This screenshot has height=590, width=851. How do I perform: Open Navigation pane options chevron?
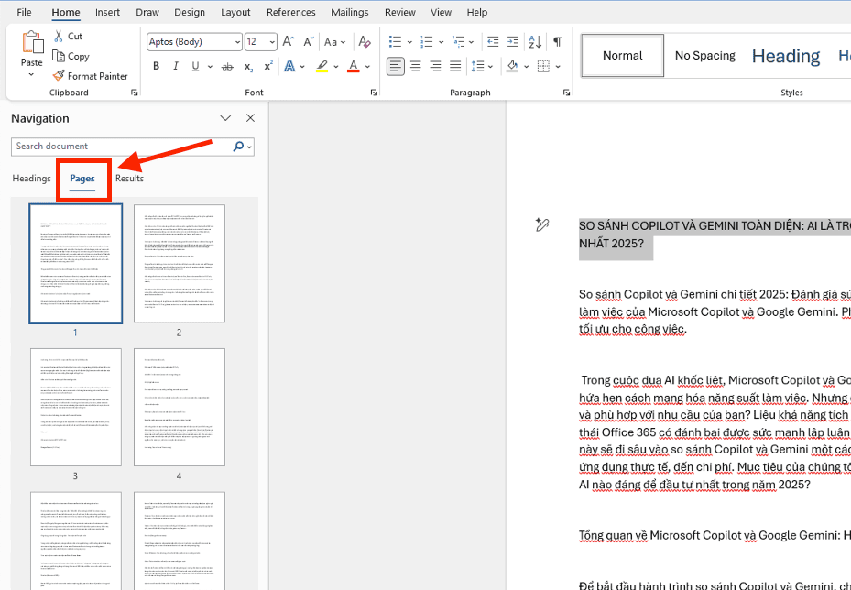pos(225,118)
